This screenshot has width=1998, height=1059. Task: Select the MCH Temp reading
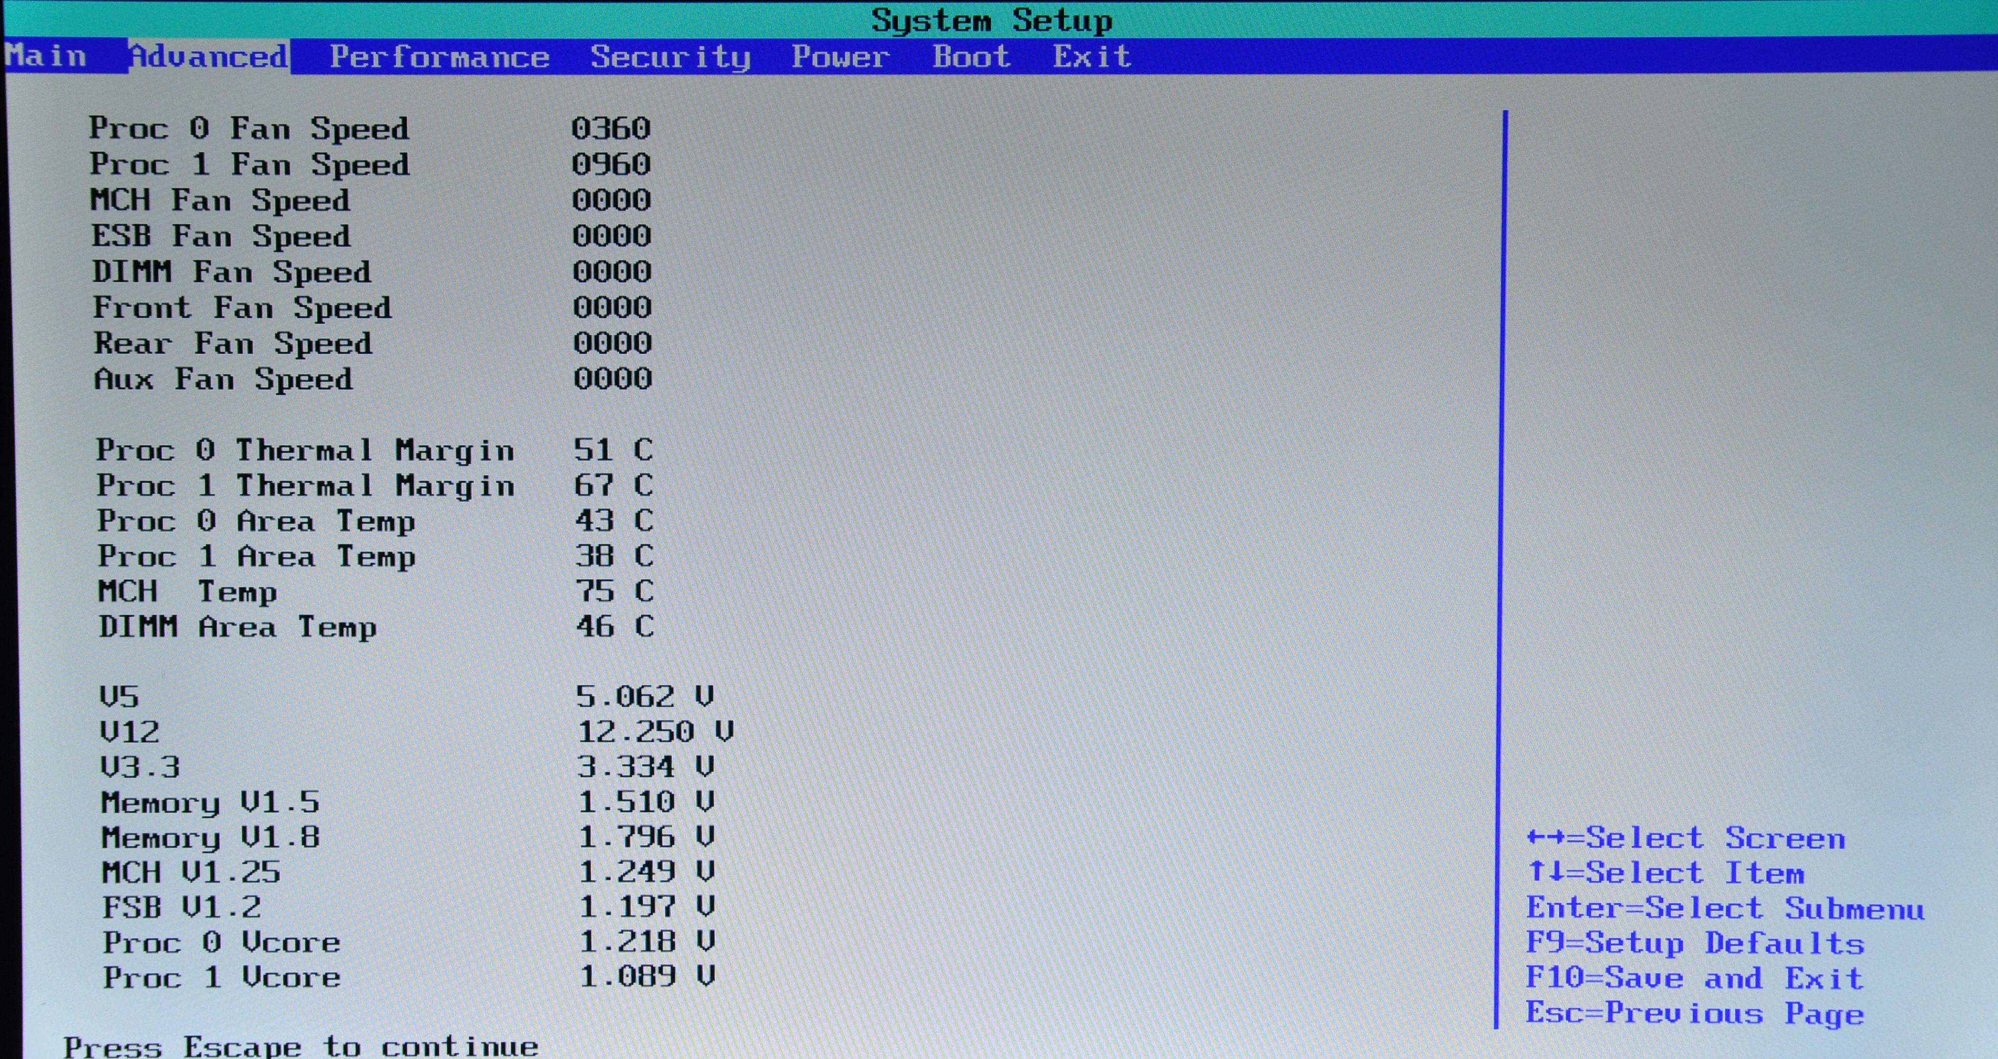pos(614,591)
